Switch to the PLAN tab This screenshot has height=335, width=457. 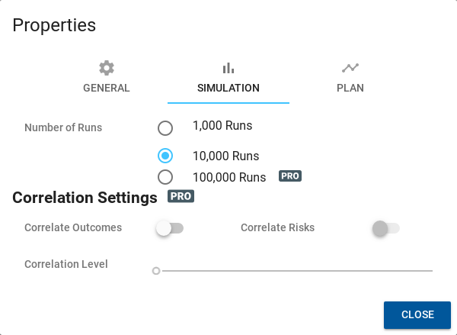pyautogui.click(x=350, y=79)
